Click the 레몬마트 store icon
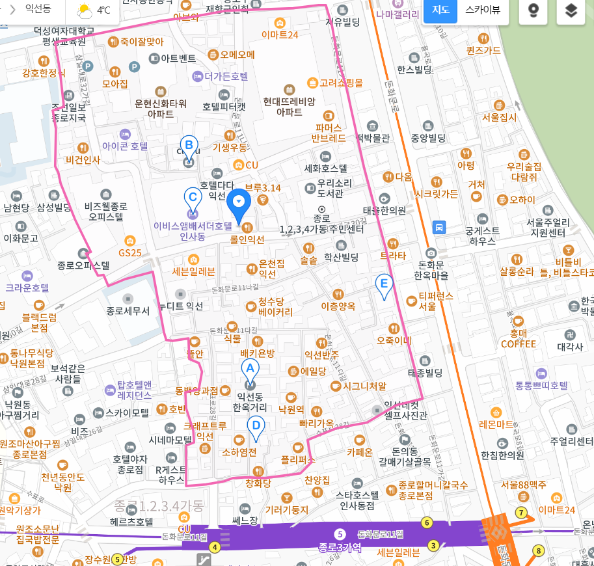Screen dimensions: 594x566 496,412
